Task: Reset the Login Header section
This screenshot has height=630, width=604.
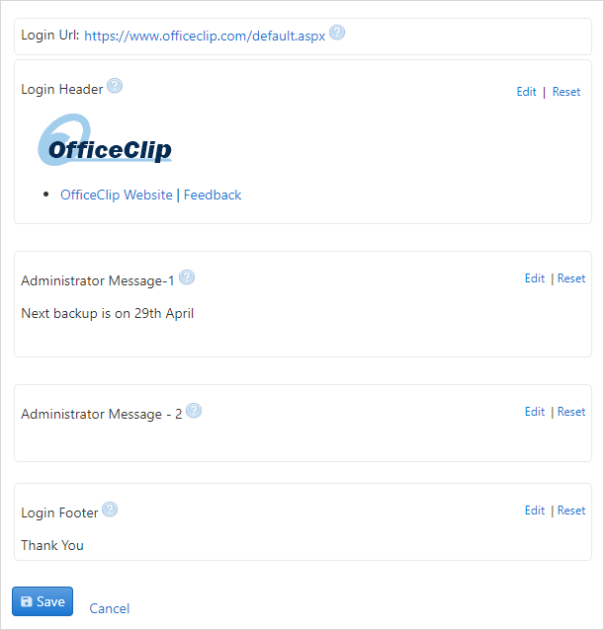Action: point(566,92)
